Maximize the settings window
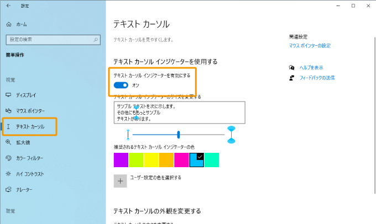The image size is (376, 224). click(x=353, y=6)
